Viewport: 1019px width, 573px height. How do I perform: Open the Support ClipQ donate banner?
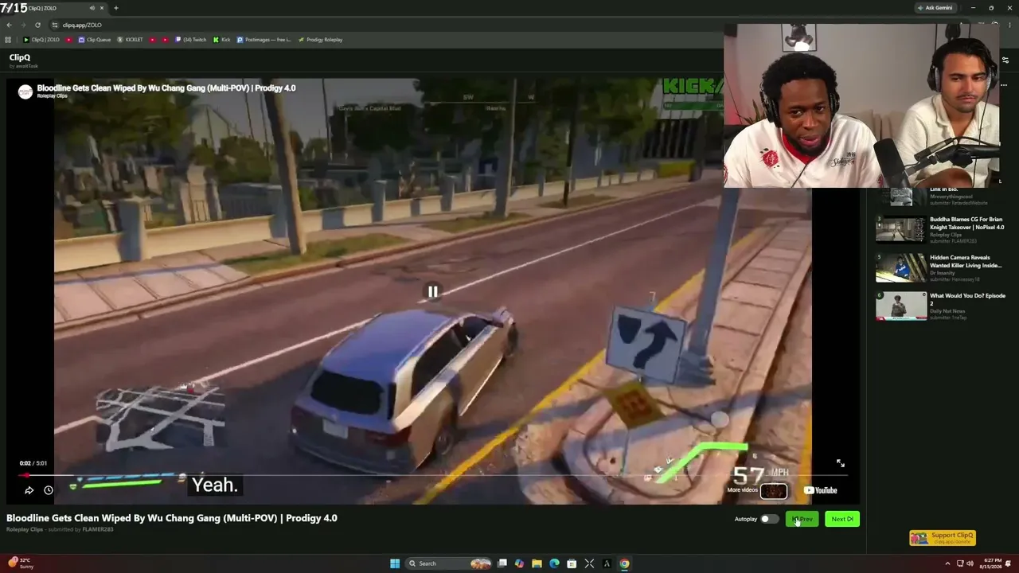(x=943, y=538)
